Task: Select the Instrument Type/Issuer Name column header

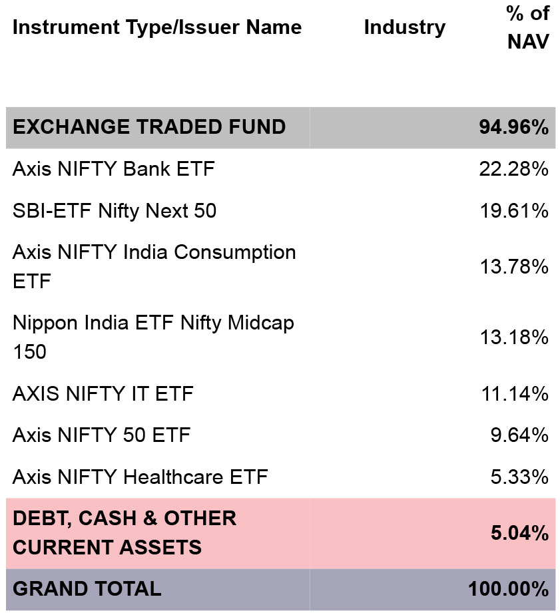Action: tap(157, 27)
